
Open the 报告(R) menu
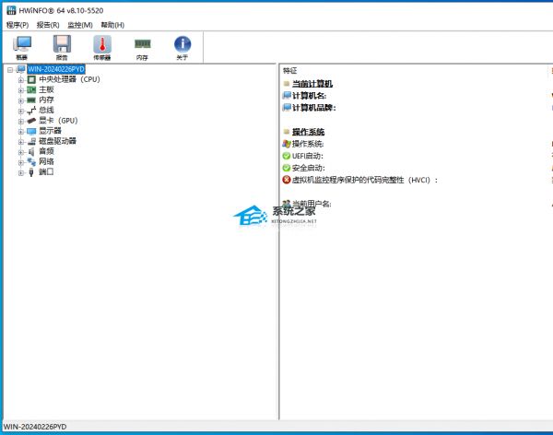48,25
